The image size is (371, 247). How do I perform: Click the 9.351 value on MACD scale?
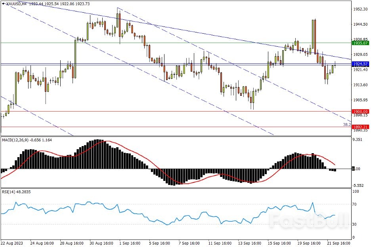coord(358,139)
